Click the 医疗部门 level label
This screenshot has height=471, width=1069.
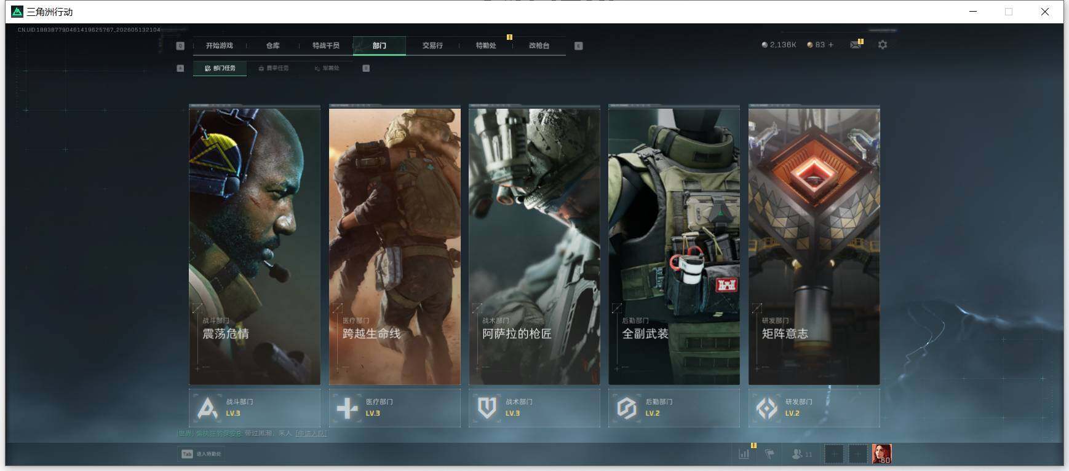(x=373, y=413)
